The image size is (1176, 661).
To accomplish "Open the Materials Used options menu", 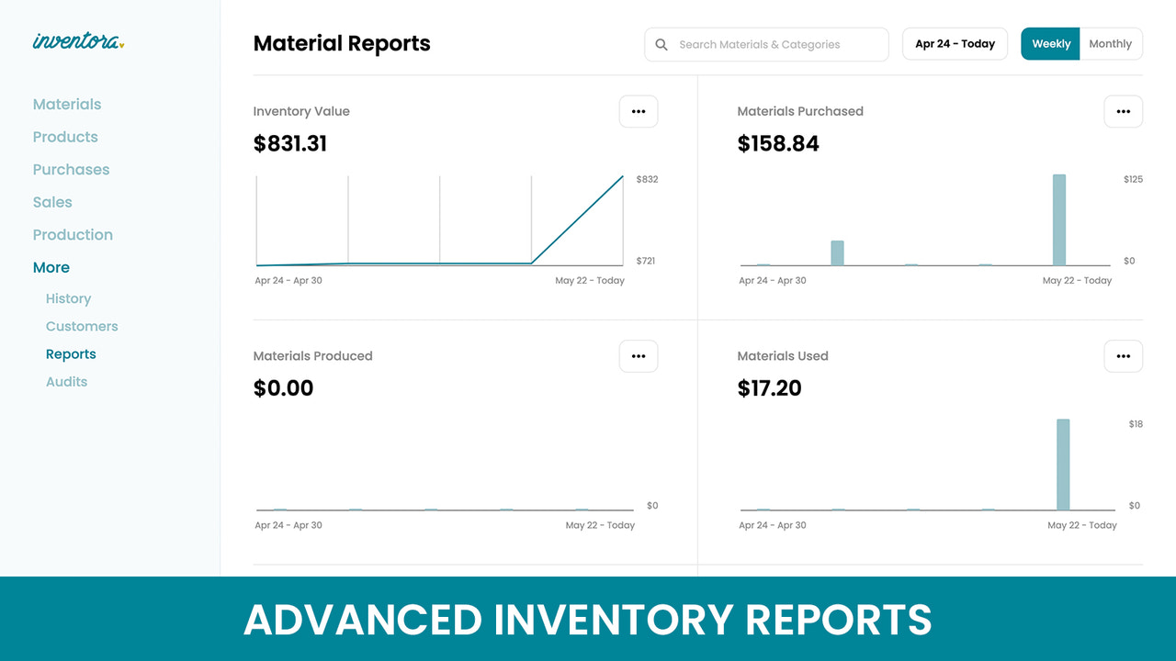I will tap(1123, 356).
